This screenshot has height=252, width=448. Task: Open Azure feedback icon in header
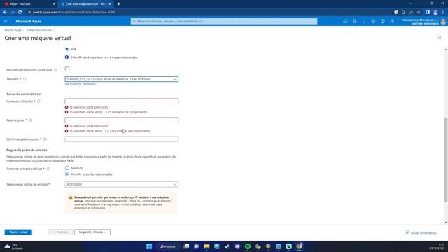coord(392,22)
